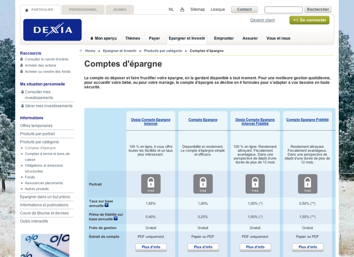Open the Sitemap link
The width and height of the screenshot is (354, 257).
197,9
